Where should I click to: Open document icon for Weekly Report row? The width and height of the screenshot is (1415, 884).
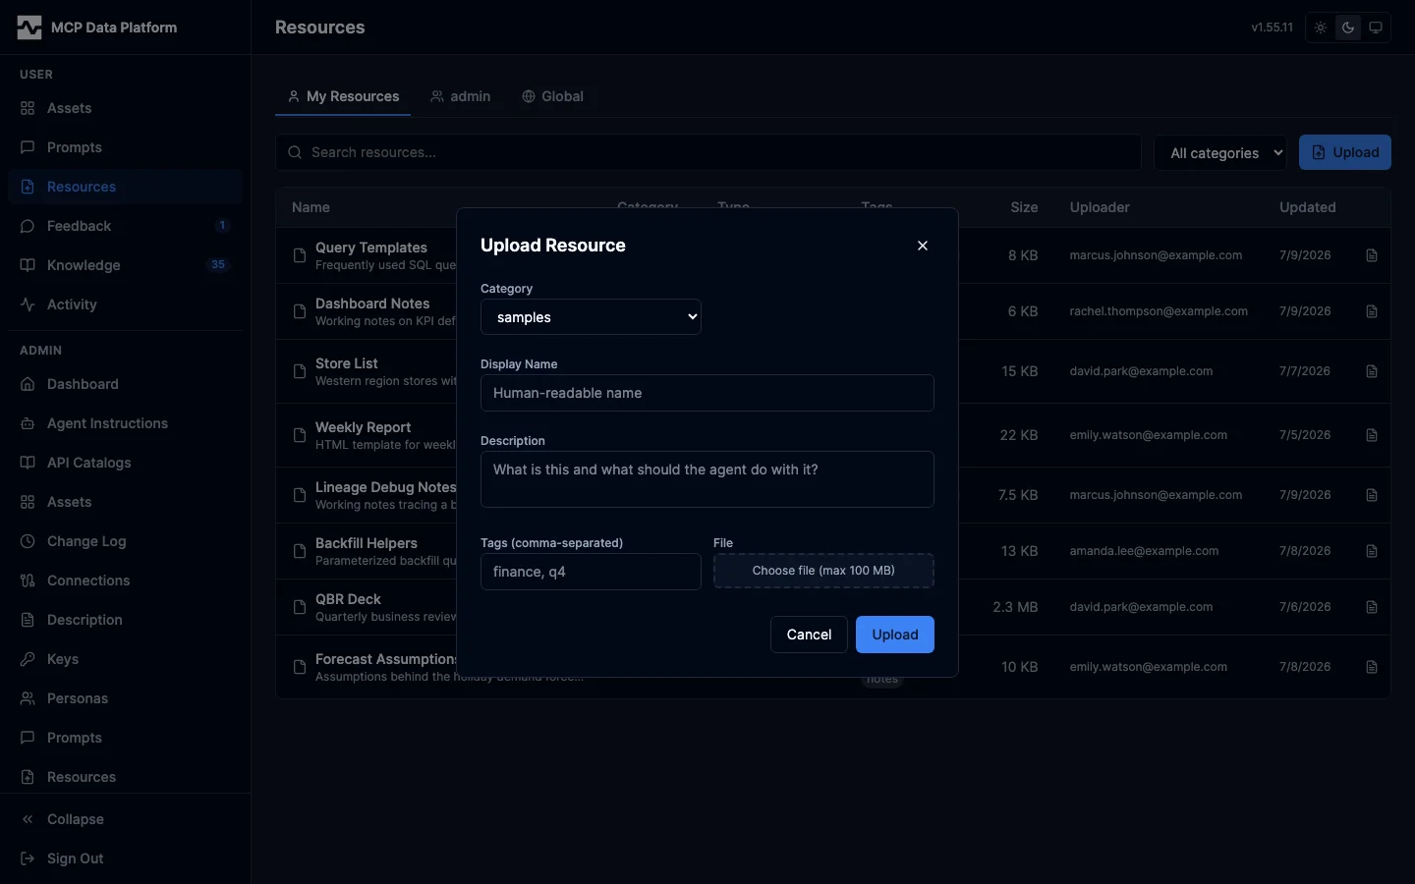click(1372, 435)
